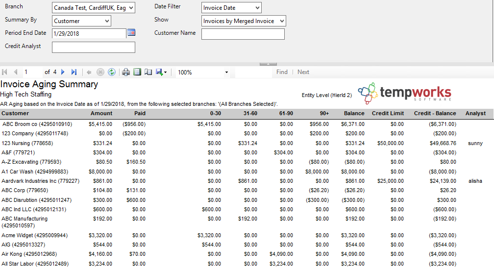Refresh the report
Viewport: 494px width, 271px height.
coord(112,72)
